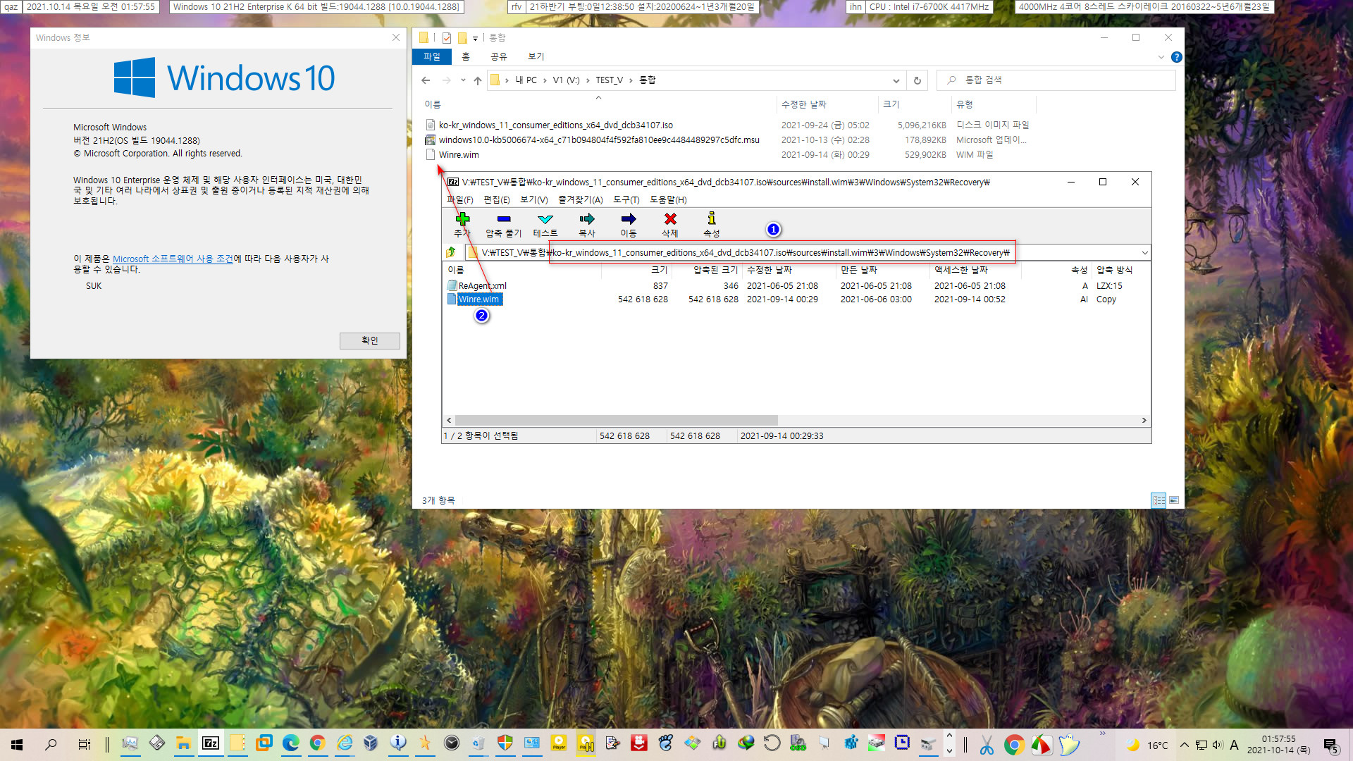Click Explorer help question-mark icon
1353x761 pixels.
tap(1176, 57)
